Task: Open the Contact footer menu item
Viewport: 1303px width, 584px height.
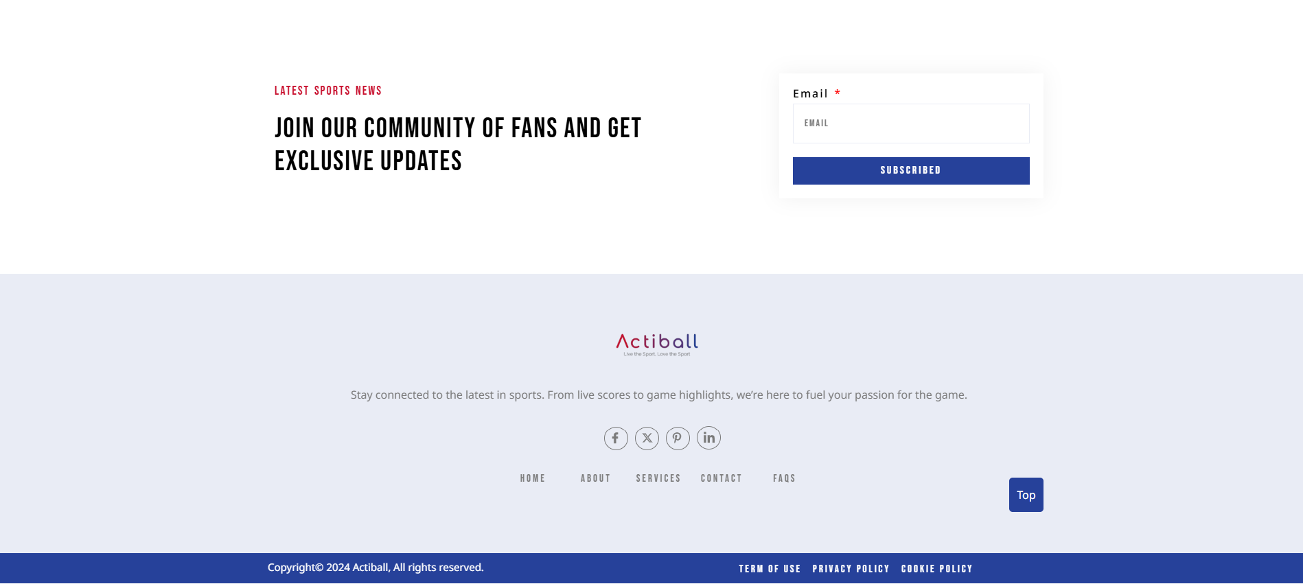Action: point(721,478)
